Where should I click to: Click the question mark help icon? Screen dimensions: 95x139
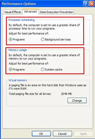tap(86, 4)
